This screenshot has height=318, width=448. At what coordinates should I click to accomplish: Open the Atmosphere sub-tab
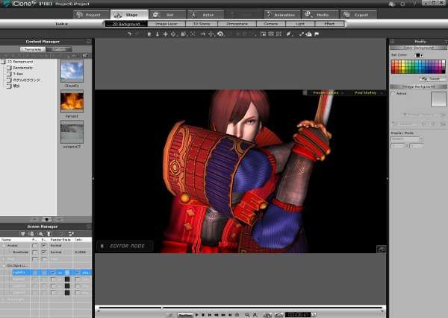pyautogui.click(x=237, y=24)
